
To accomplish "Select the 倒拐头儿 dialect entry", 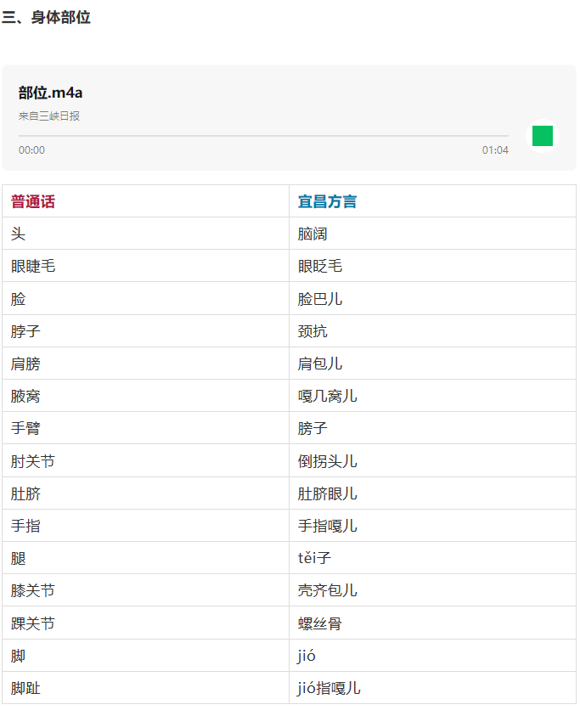I will pos(327,461).
